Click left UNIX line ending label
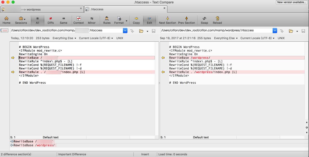Screen dimensions: 309x157 (x=120, y=38)
